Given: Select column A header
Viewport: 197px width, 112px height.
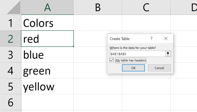Looking at the screenshot, I should tap(47, 8).
